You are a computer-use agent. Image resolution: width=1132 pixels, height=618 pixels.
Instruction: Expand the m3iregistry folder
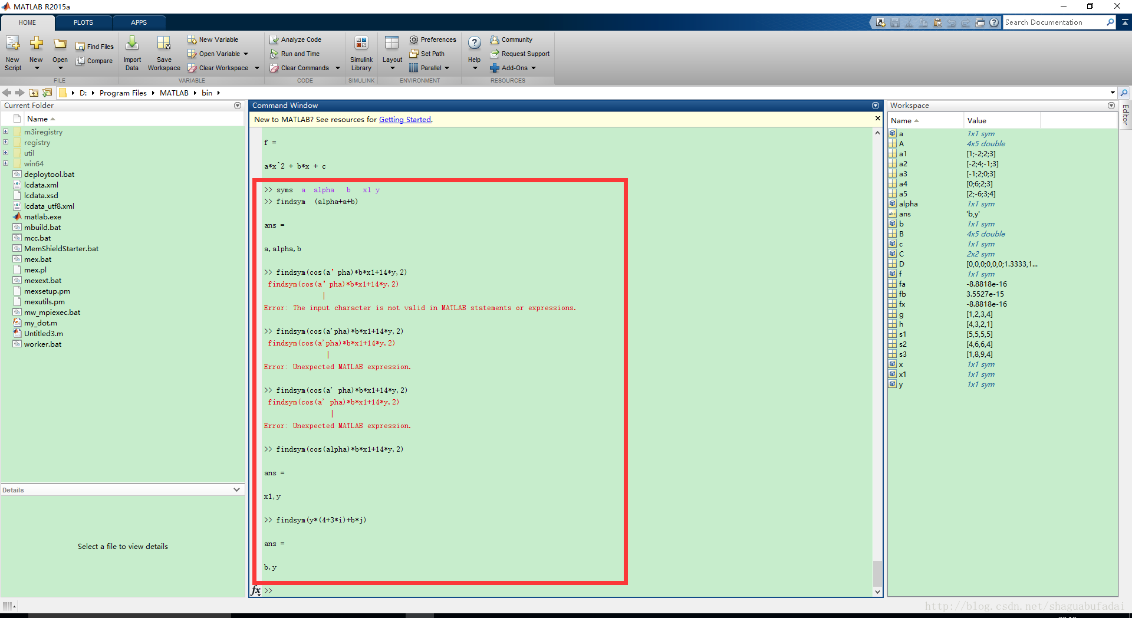pos(5,132)
